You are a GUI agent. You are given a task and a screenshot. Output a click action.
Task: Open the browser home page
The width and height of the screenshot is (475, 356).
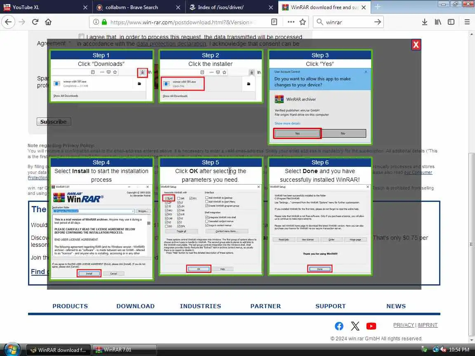[48, 22]
